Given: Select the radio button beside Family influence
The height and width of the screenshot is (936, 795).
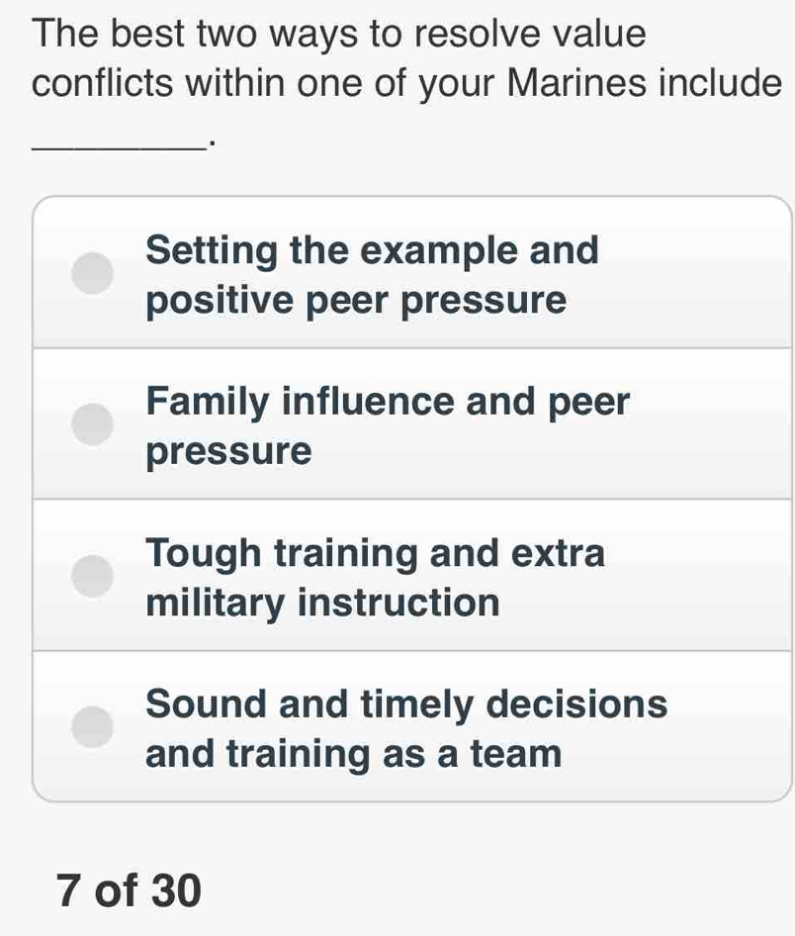Looking at the screenshot, I should coord(92,424).
